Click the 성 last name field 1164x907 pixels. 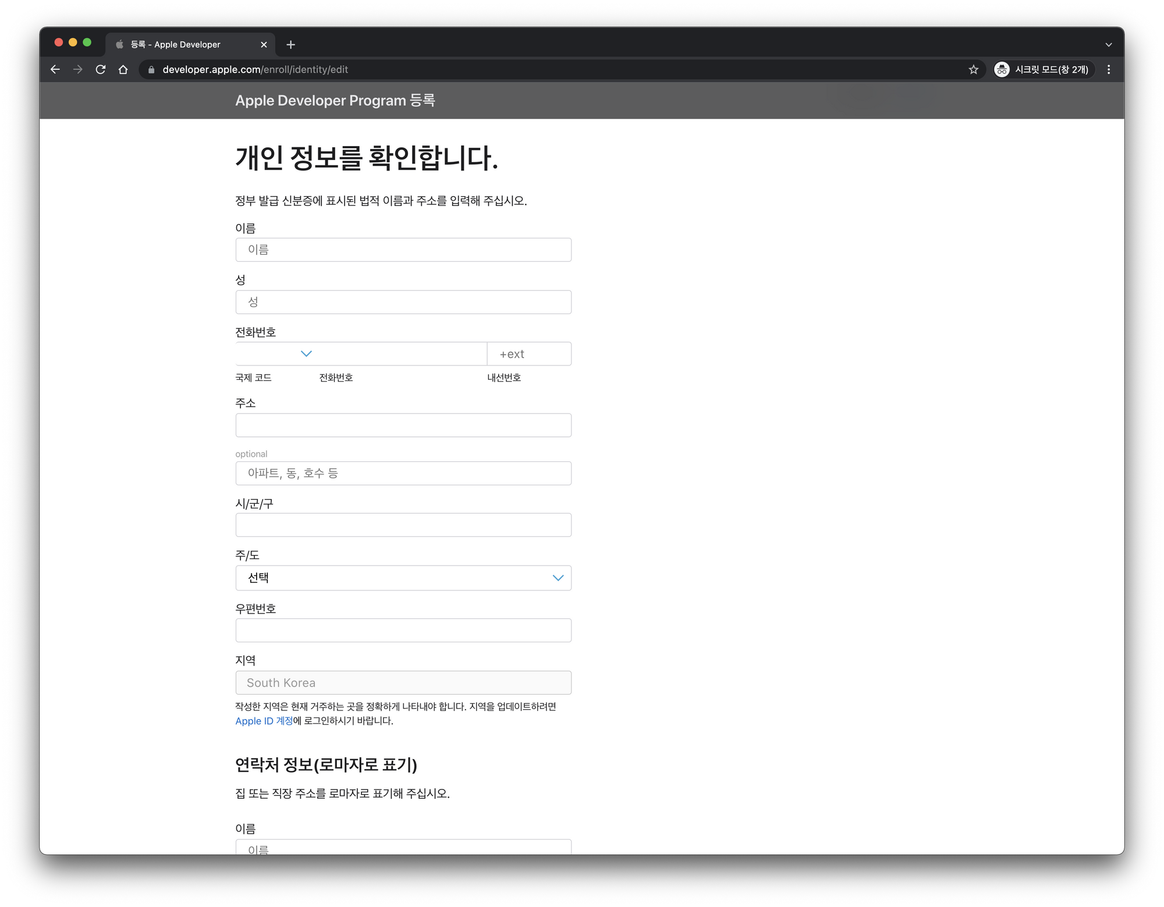point(403,302)
